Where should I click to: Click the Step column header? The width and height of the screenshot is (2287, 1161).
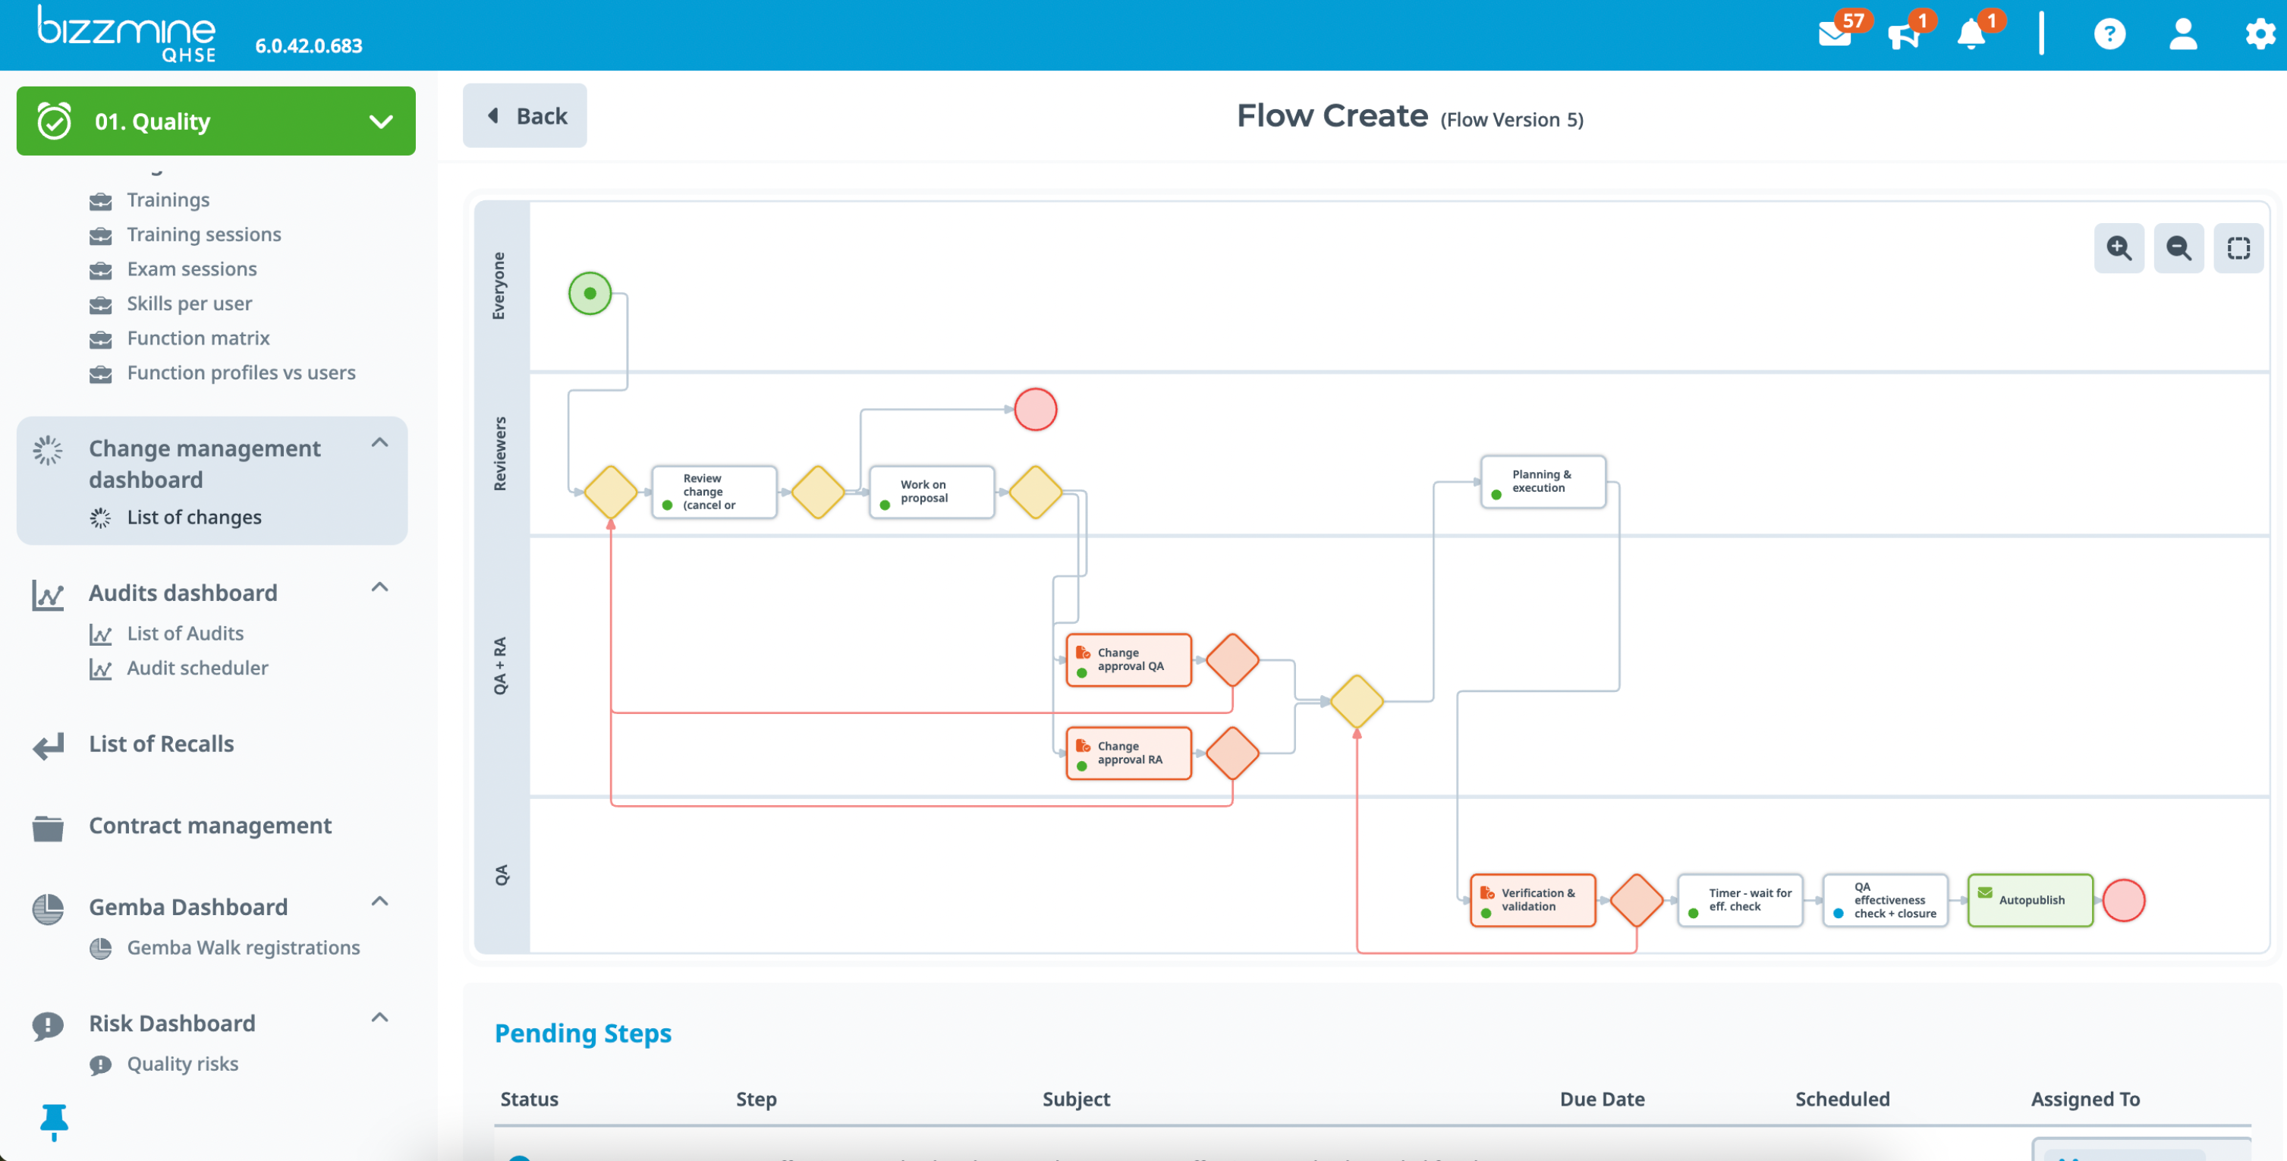(x=756, y=1099)
